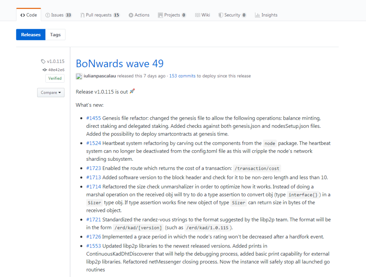The image size is (366, 277).
Task: Open pull request #1723
Action: (x=94, y=168)
